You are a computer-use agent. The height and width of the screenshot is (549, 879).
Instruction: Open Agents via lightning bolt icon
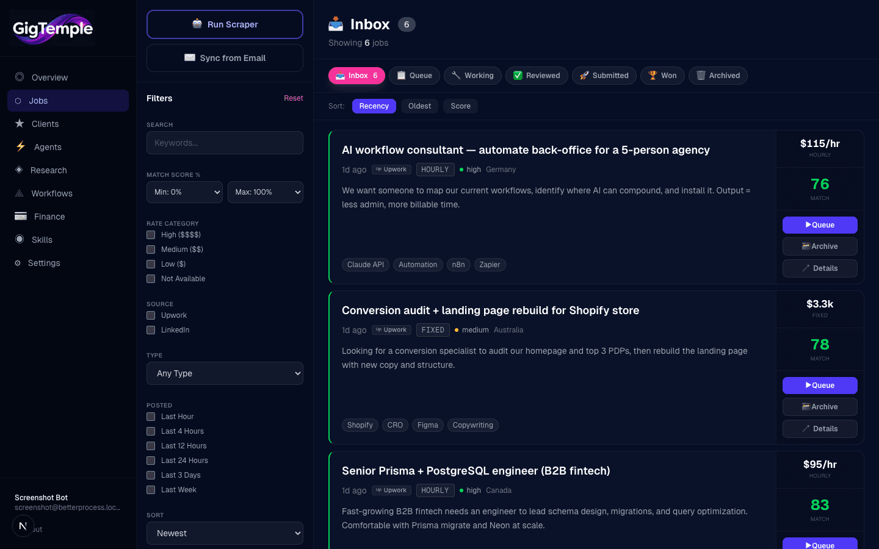click(21, 146)
